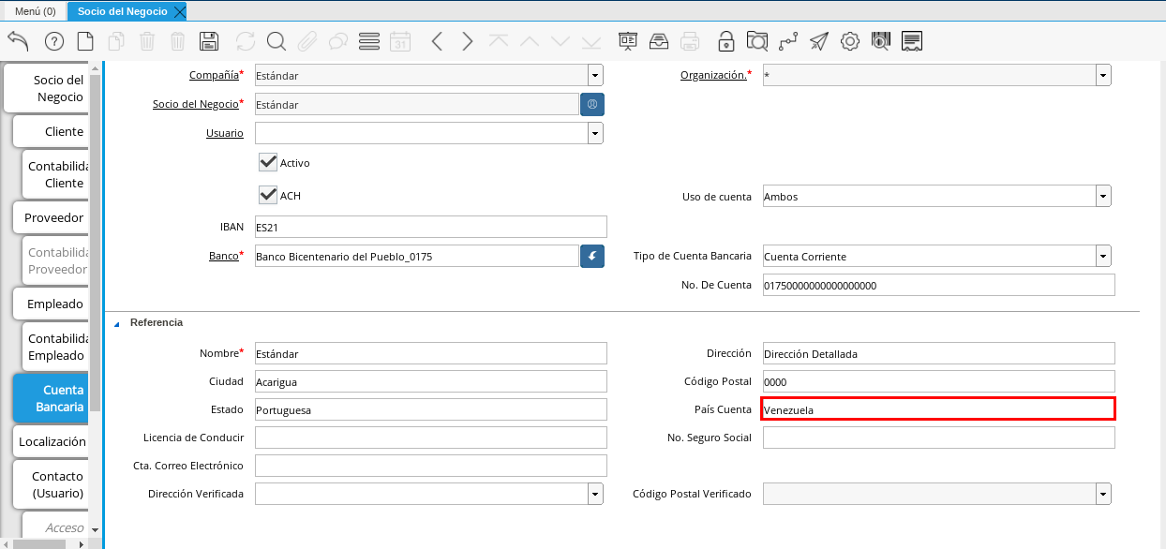Open Tipo de Cuenta Bancaria dropdown
The image size is (1166, 549).
1103,257
